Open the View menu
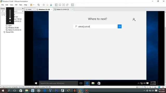Viewport: 166px width, 93px height. point(11,5)
